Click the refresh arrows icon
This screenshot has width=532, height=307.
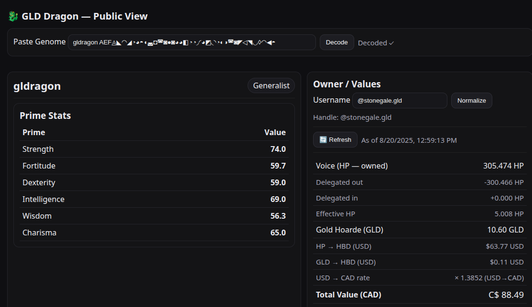tap(323, 139)
